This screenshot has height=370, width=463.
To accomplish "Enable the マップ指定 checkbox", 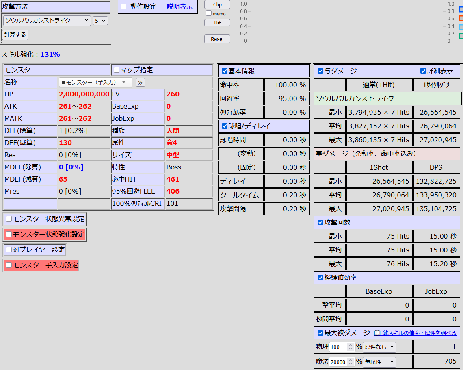I will (117, 70).
